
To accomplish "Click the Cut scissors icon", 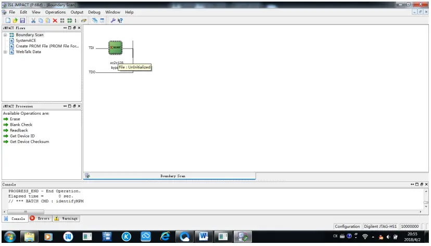I will (x=33, y=20).
